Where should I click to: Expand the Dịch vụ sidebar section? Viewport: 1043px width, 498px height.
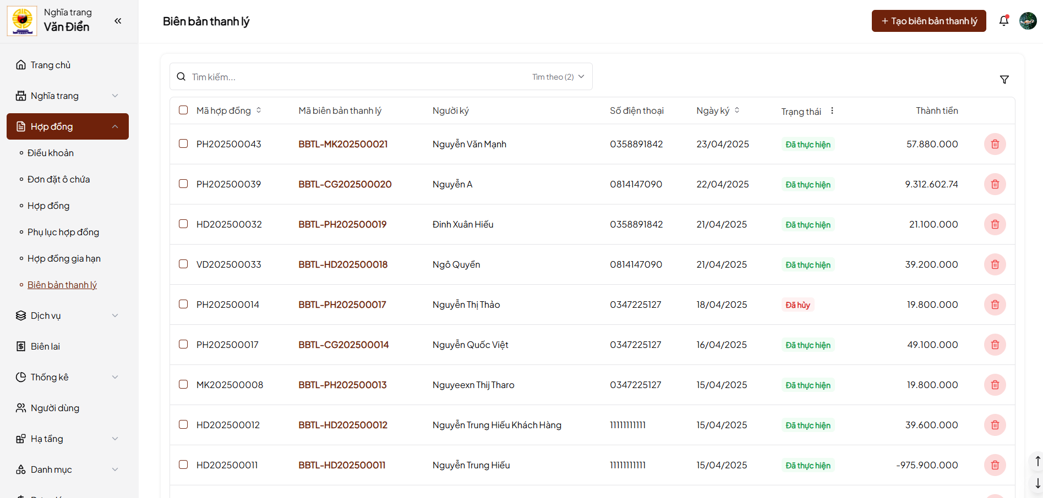67,316
